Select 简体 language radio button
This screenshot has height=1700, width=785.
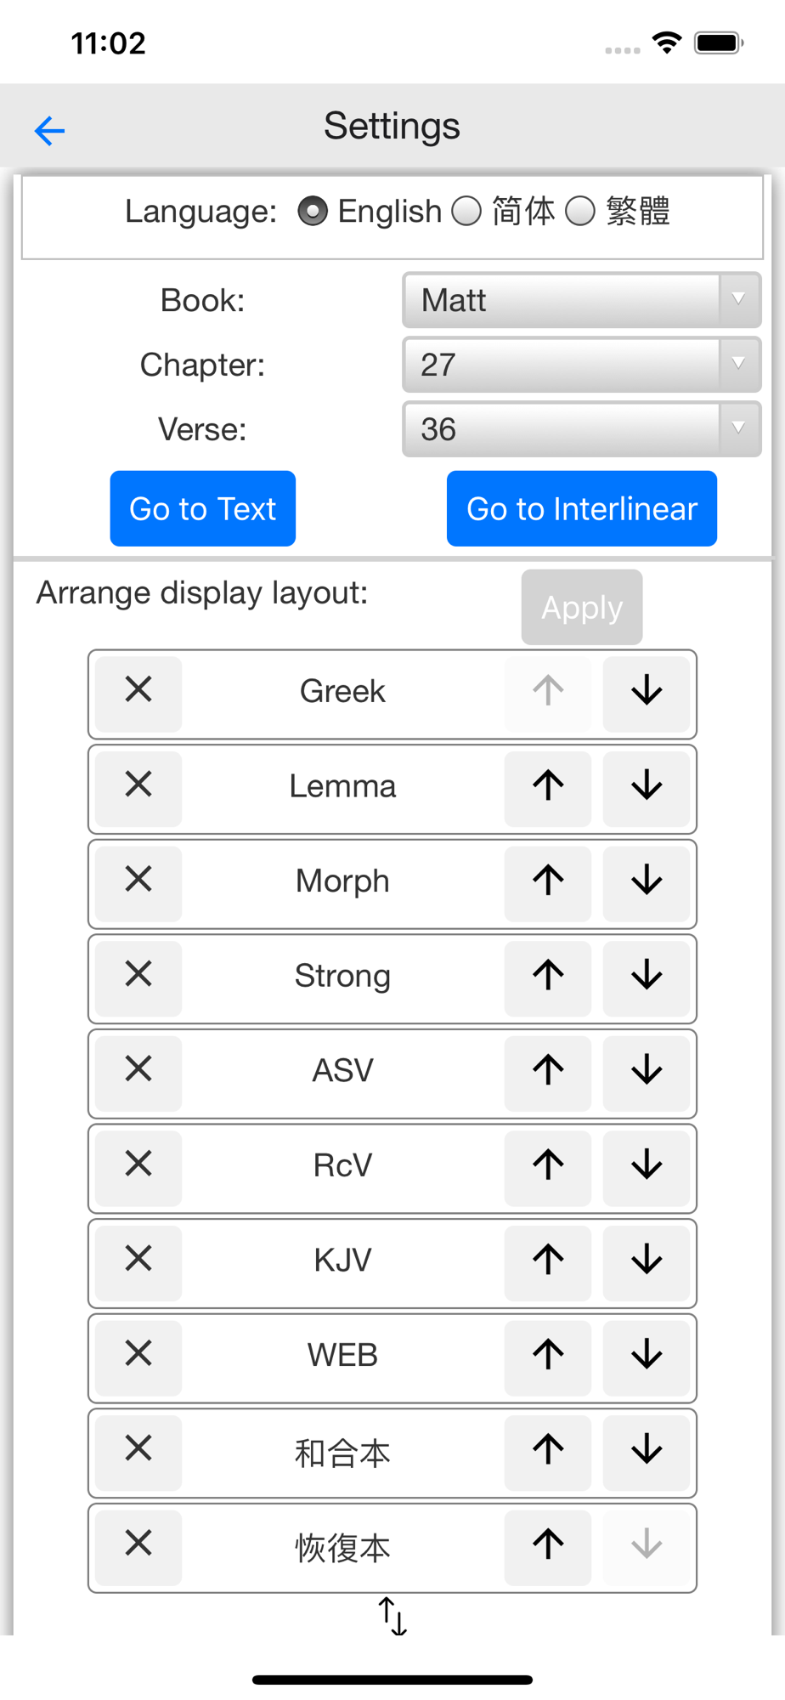point(466,211)
